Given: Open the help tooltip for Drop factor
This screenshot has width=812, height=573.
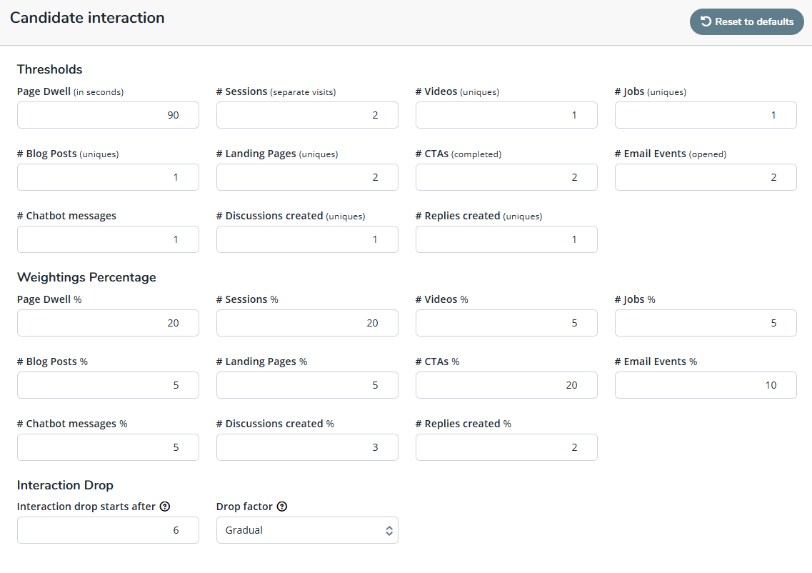Looking at the screenshot, I should 281,506.
